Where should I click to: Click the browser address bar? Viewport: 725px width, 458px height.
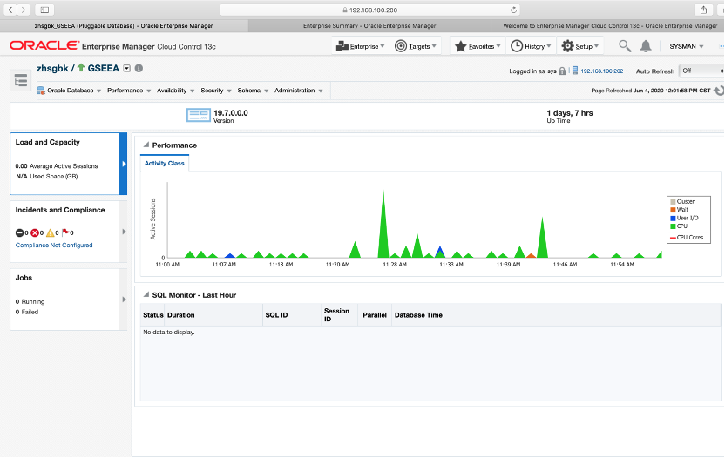[x=369, y=10]
